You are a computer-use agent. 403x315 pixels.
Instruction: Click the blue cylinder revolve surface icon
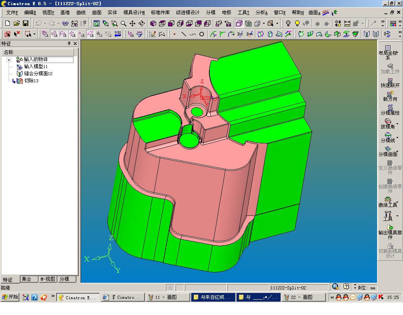(270, 34)
